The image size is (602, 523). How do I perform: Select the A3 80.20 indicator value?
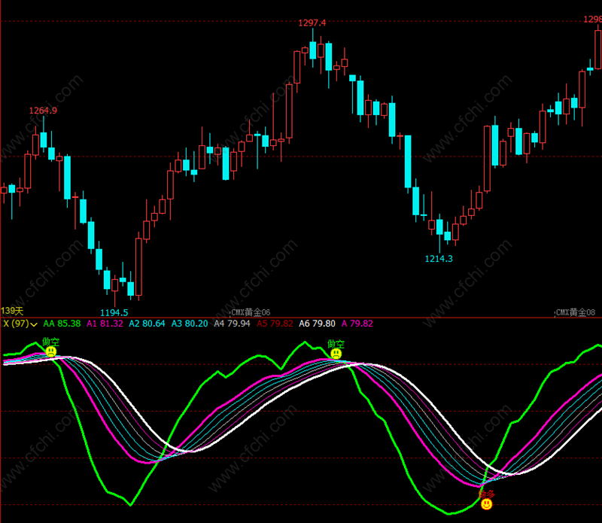(x=190, y=324)
